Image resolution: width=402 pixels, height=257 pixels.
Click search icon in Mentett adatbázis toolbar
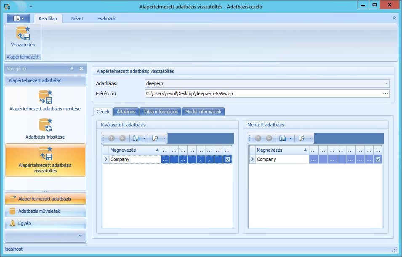pos(301,138)
